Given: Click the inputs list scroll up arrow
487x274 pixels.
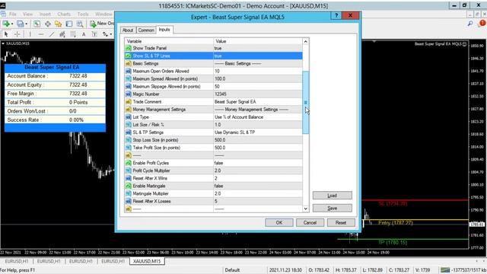Looking at the screenshot, I should (x=306, y=41).
